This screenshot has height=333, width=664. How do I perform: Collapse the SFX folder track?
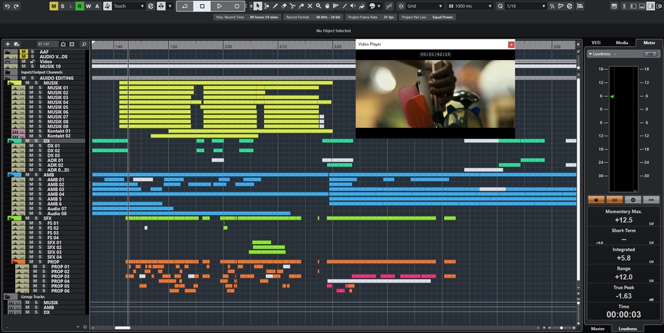(x=15, y=218)
